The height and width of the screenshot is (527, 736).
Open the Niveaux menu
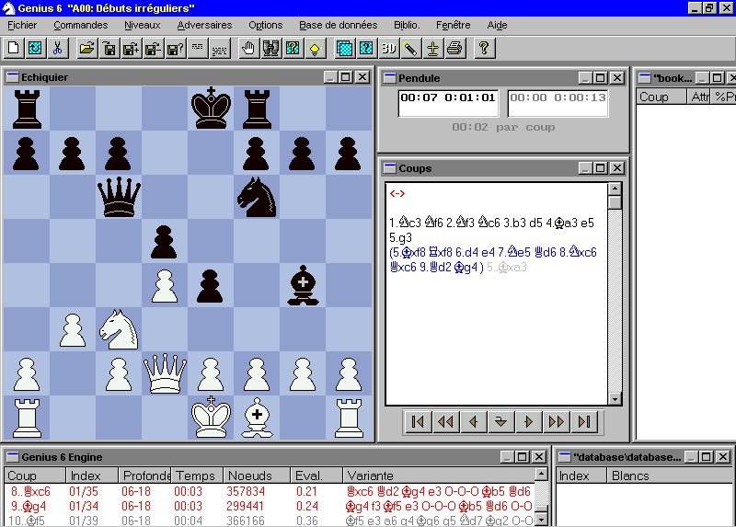tap(143, 25)
